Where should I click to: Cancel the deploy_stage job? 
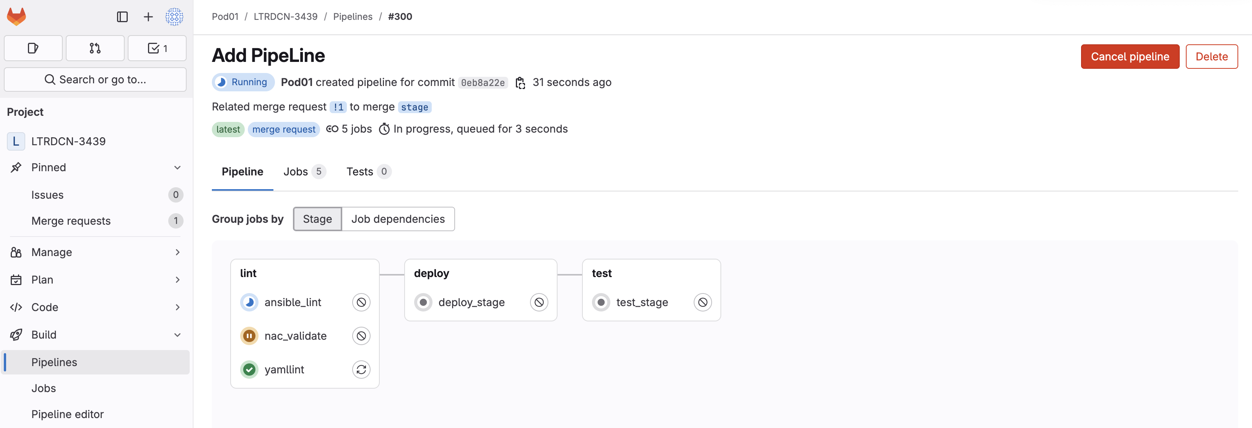click(539, 302)
